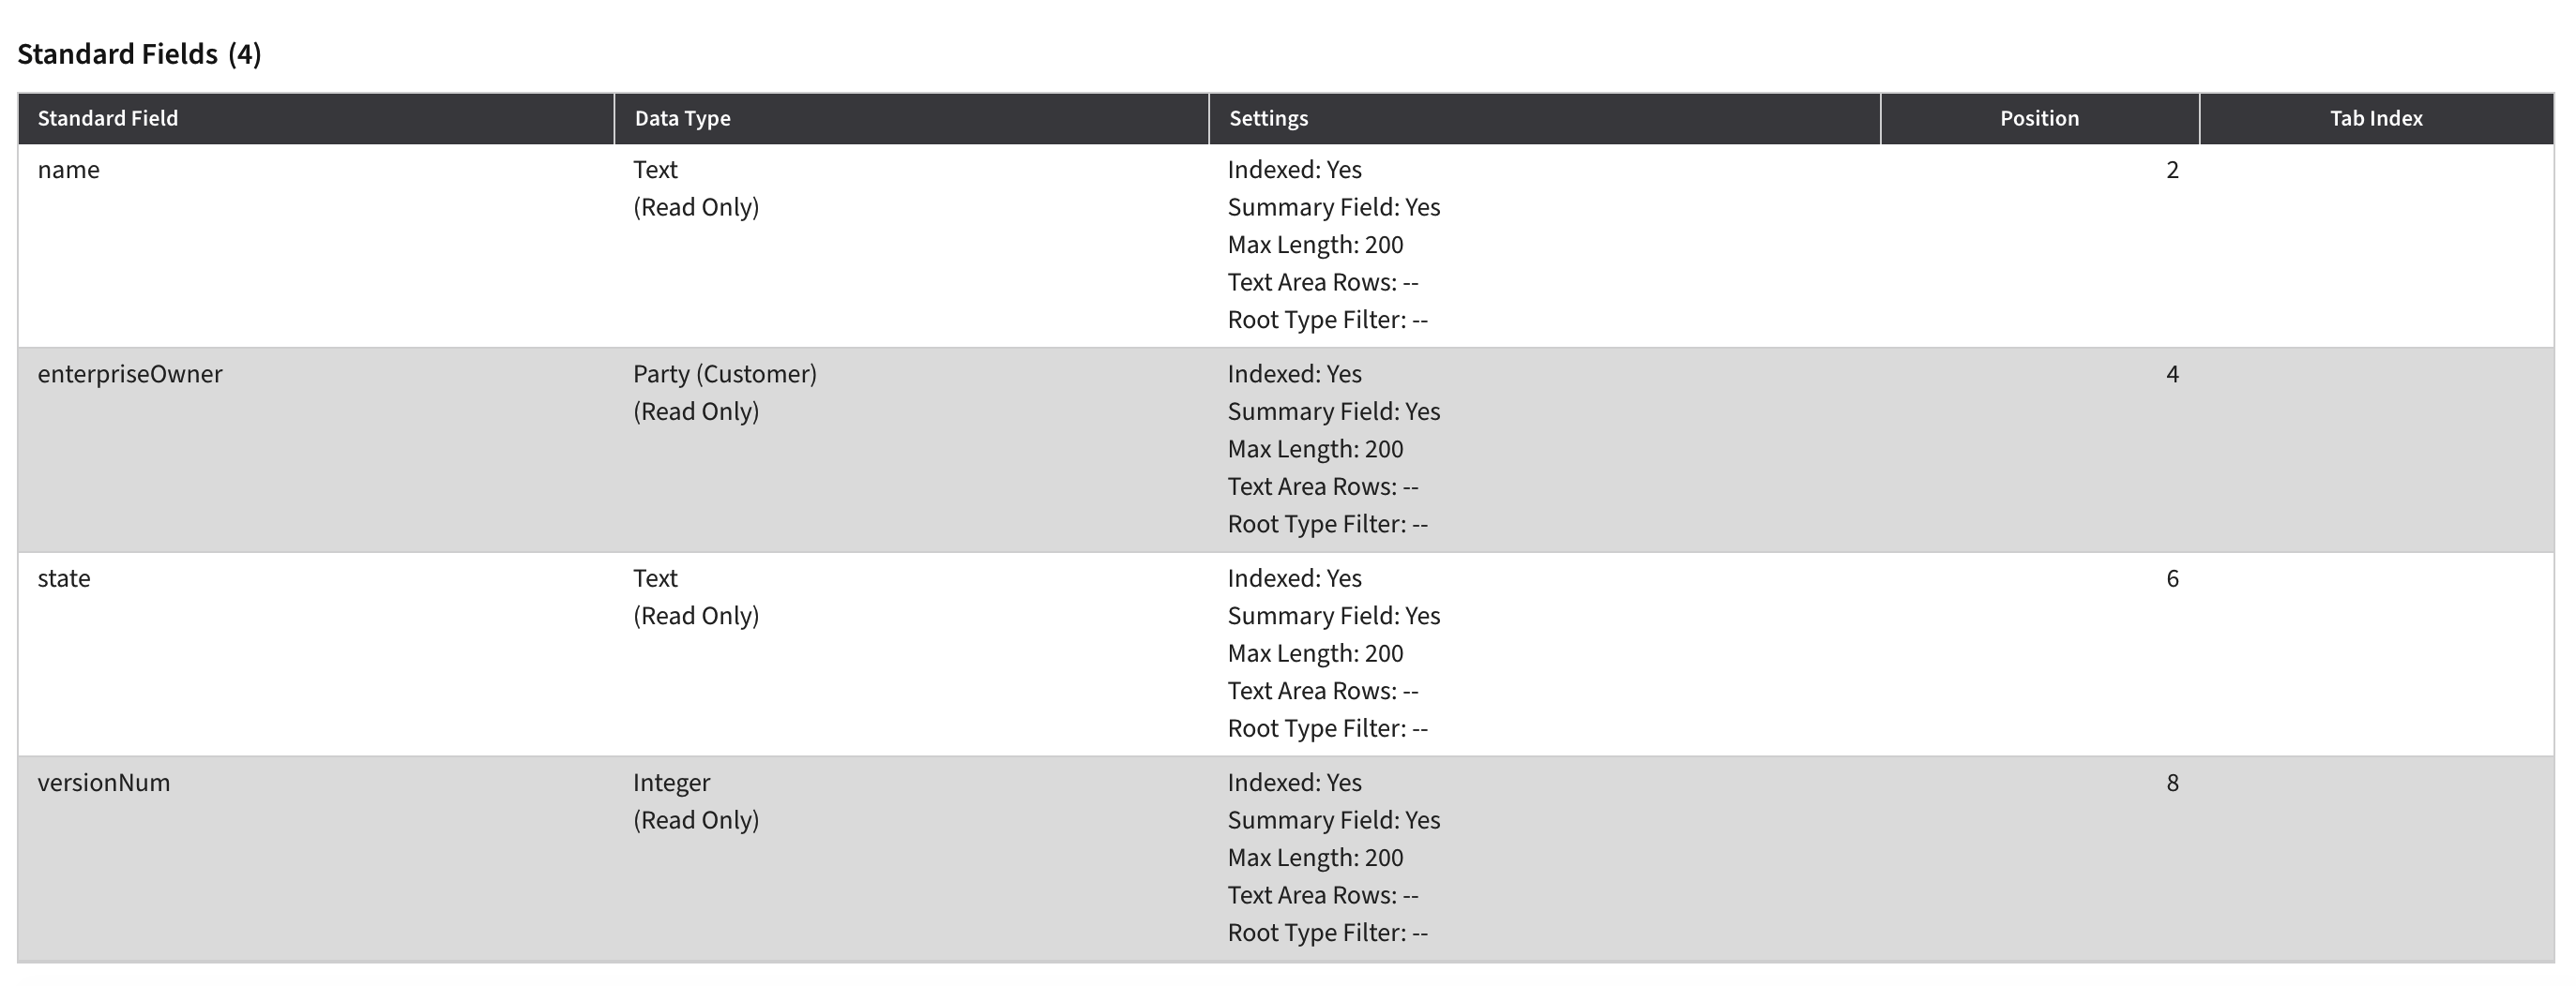The width and height of the screenshot is (2576, 986).
Task: Click the Data Type column header
Action: click(x=911, y=119)
